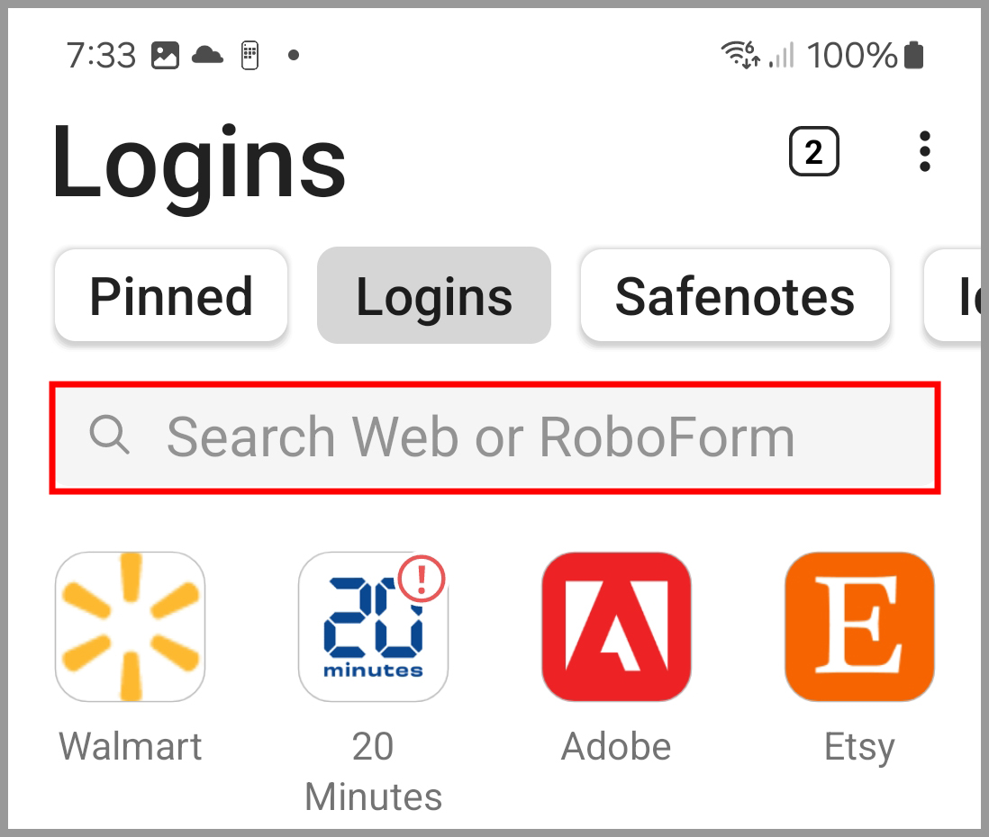Switch to the Safenotes tab
The image size is (989, 837).
(735, 296)
